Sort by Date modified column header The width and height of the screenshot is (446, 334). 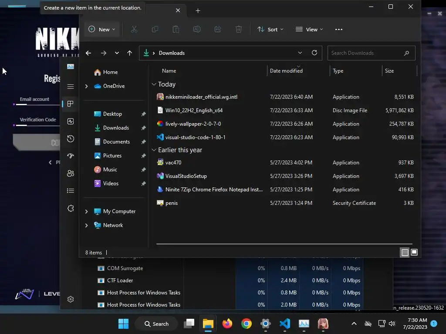tap(286, 71)
